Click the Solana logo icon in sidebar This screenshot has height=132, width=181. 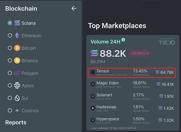17,23
